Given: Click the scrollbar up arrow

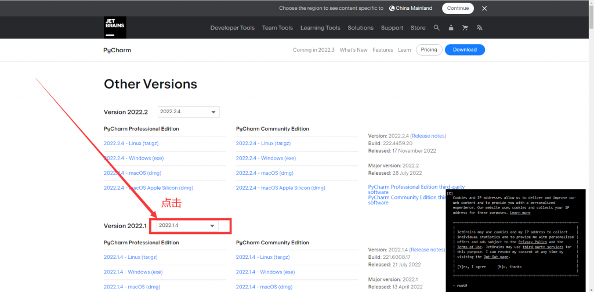Looking at the screenshot, I should [x=591, y=3].
